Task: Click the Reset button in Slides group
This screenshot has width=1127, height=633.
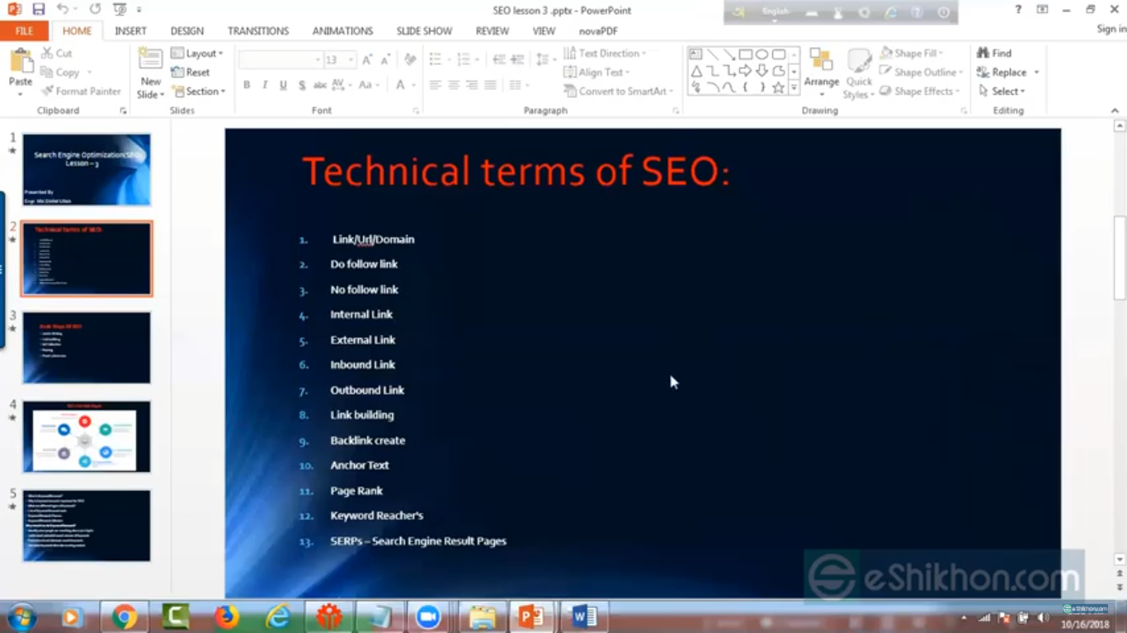Action: coord(191,73)
